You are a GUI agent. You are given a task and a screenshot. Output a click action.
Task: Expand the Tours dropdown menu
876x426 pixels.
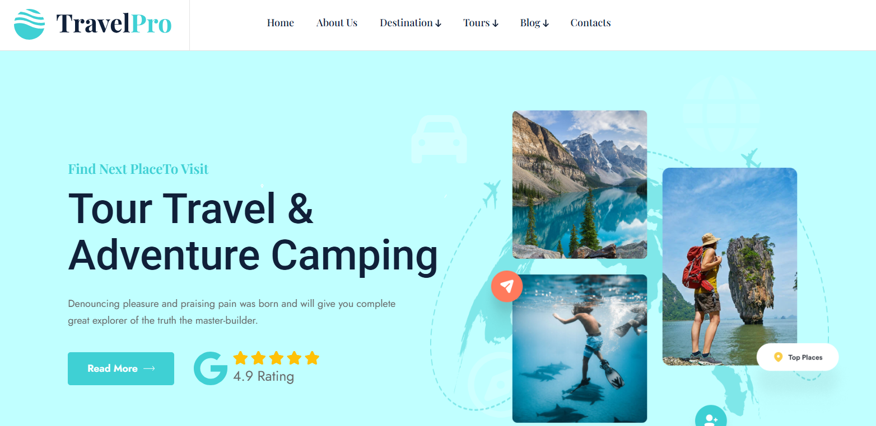[481, 23]
